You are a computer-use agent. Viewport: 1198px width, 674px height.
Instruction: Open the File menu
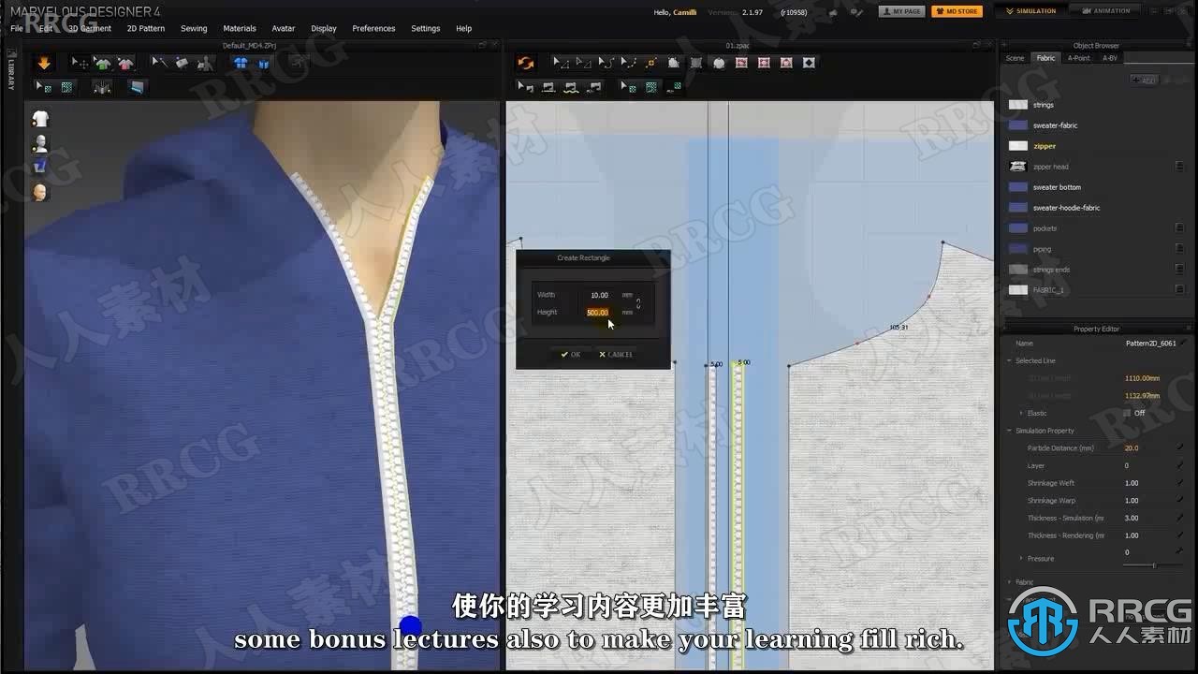[16, 28]
